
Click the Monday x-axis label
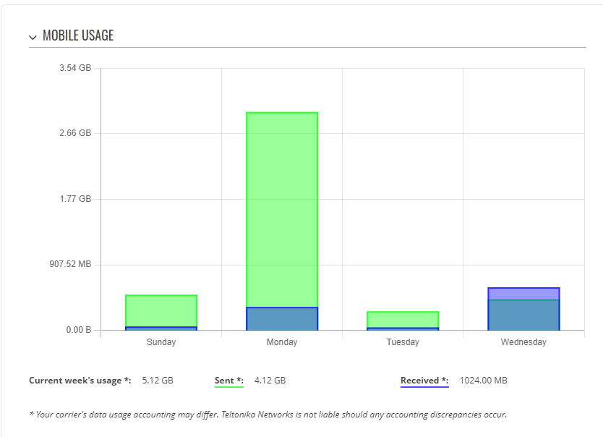click(x=282, y=342)
